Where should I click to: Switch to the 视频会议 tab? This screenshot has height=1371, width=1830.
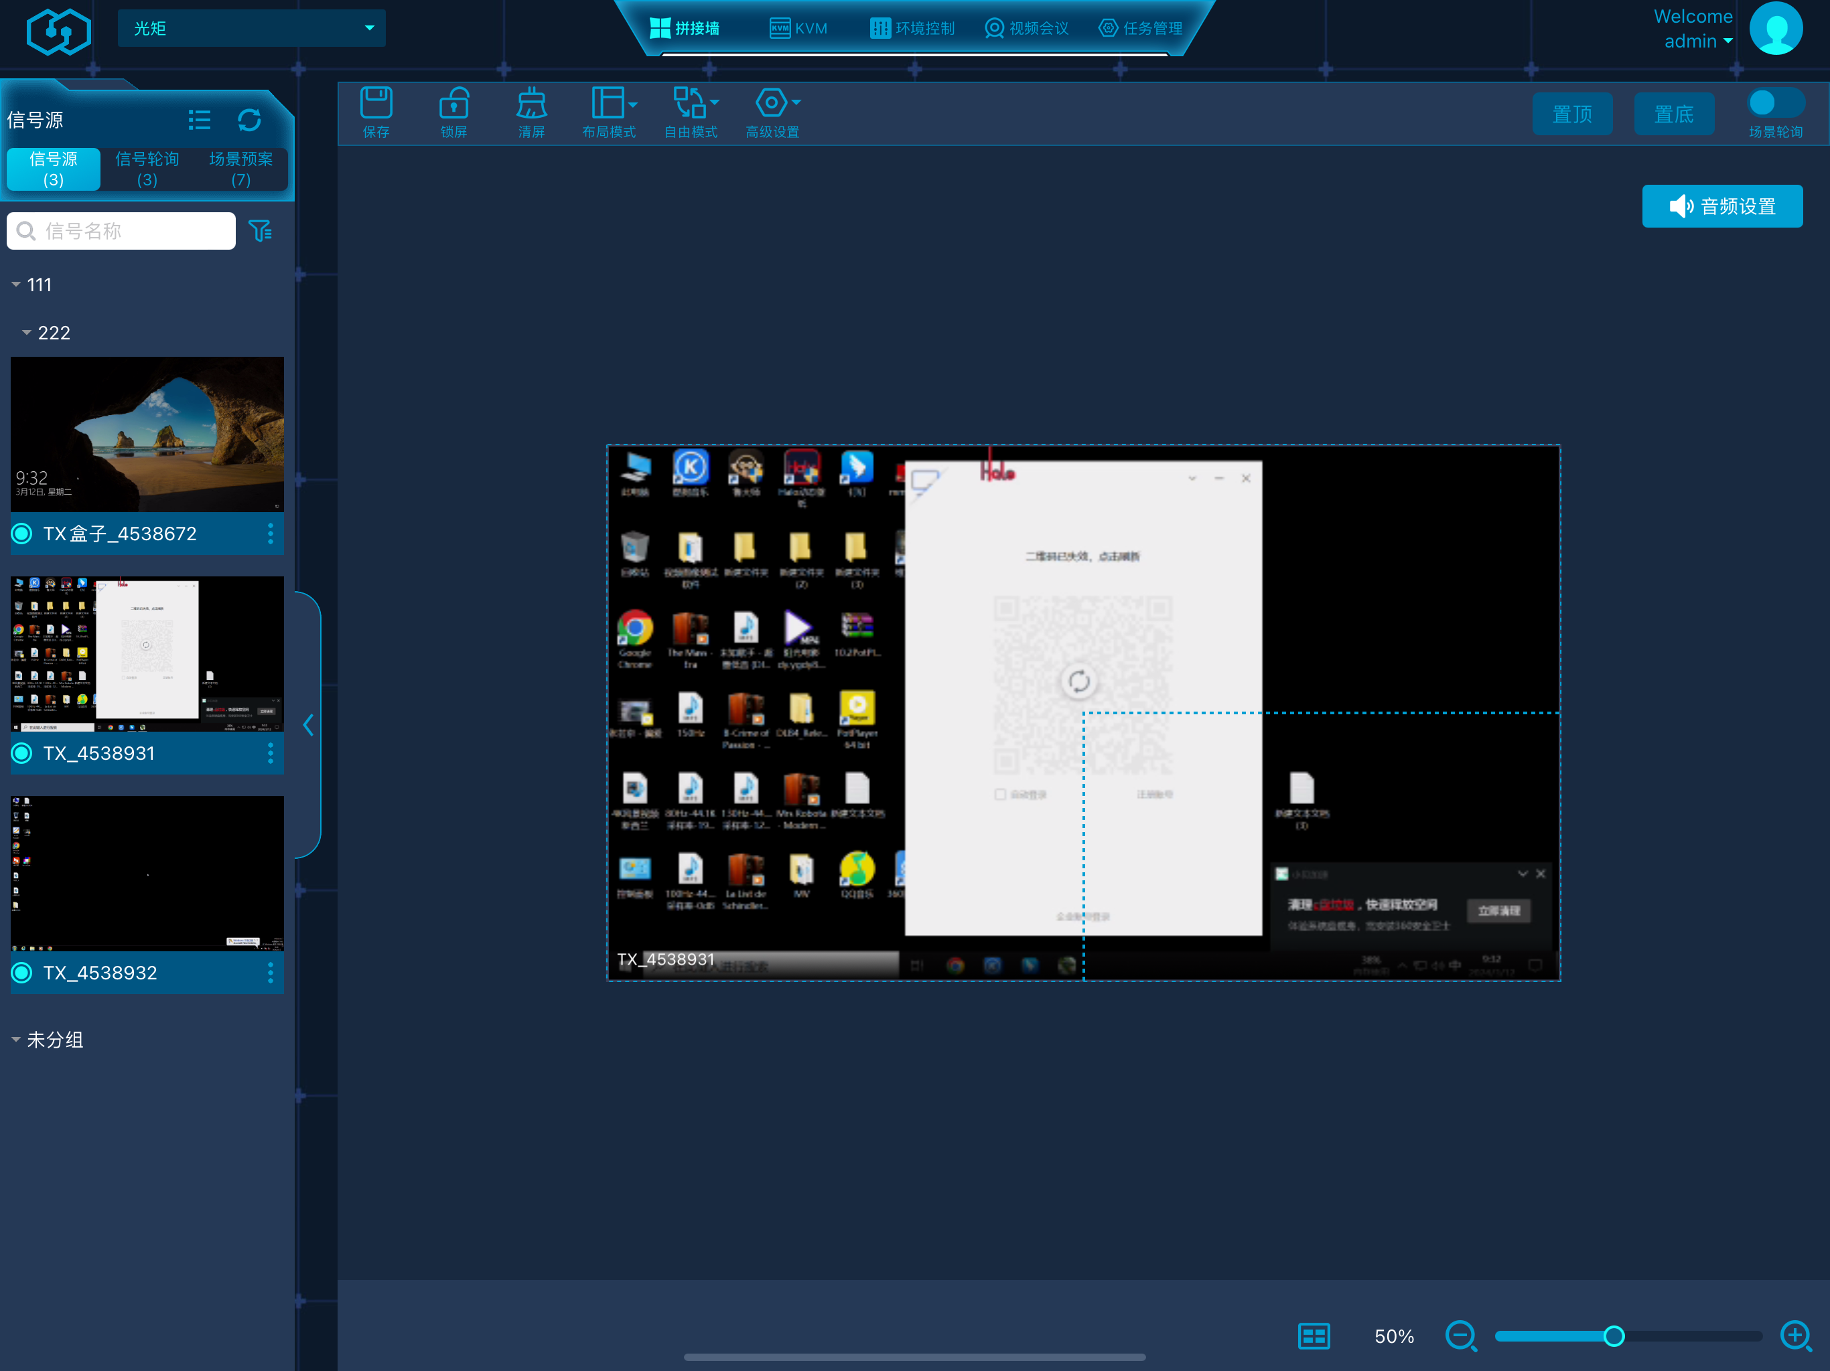pyautogui.click(x=1026, y=28)
